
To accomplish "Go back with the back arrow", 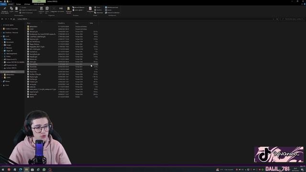I will (2, 19).
